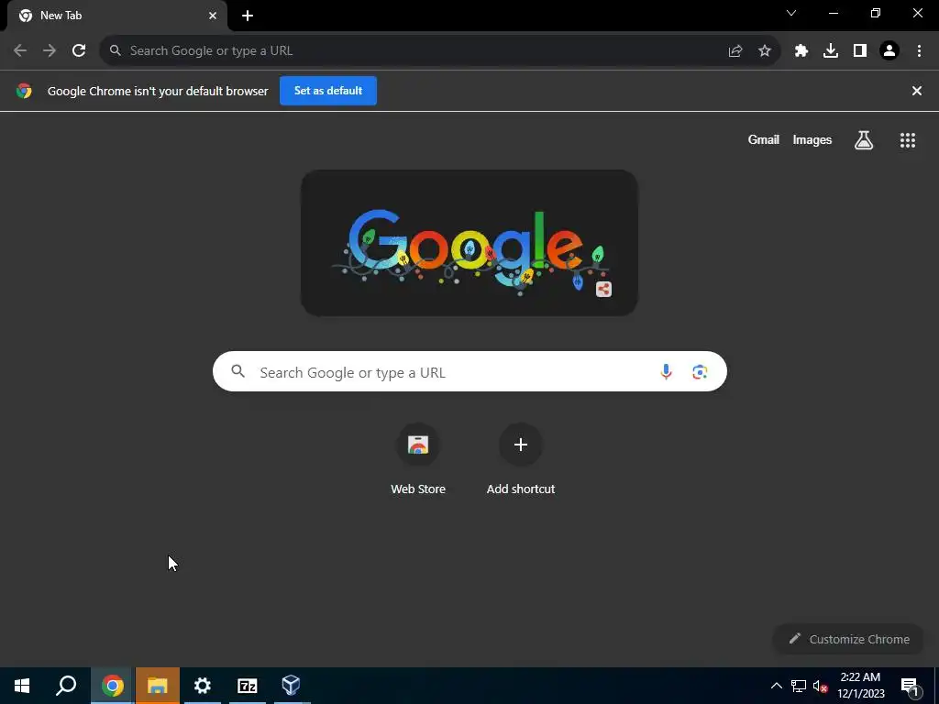The image size is (939, 704).
Task: Open Search Labs flask icon
Action: point(864,140)
